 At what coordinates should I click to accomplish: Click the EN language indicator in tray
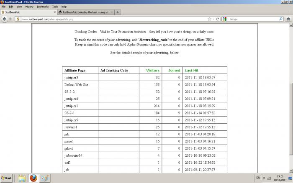pyautogui.click(x=258, y=178)
